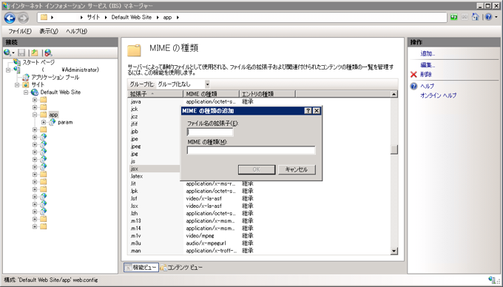Sort by the 拡張子 column header
The height and width of the screenshot is (287, 503).
155,94
